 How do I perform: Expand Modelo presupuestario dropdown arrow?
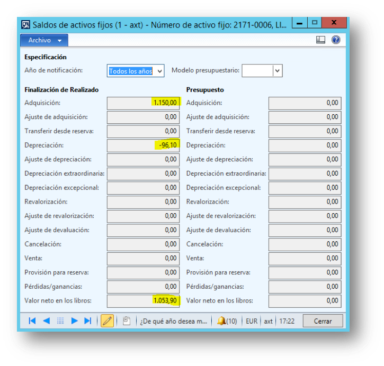278,71
